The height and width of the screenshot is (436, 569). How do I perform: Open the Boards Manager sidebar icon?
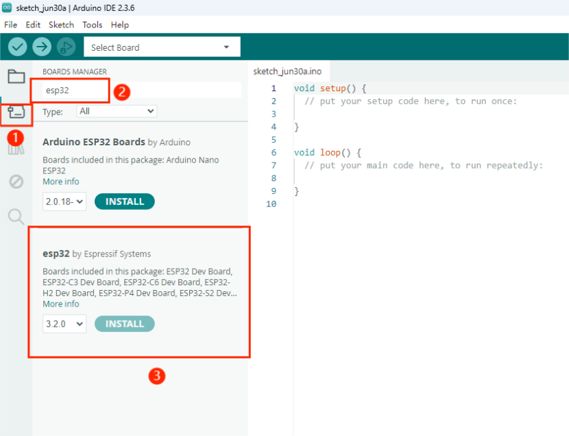pos(16,112)
